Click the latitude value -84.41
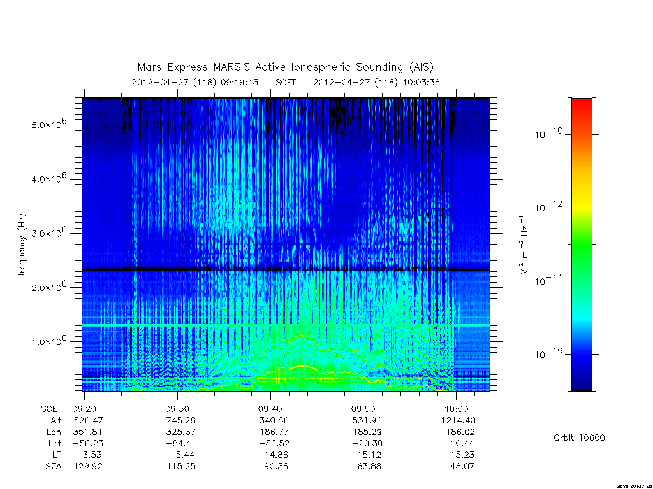Viewport: 653px width, 489px height. 180,443
